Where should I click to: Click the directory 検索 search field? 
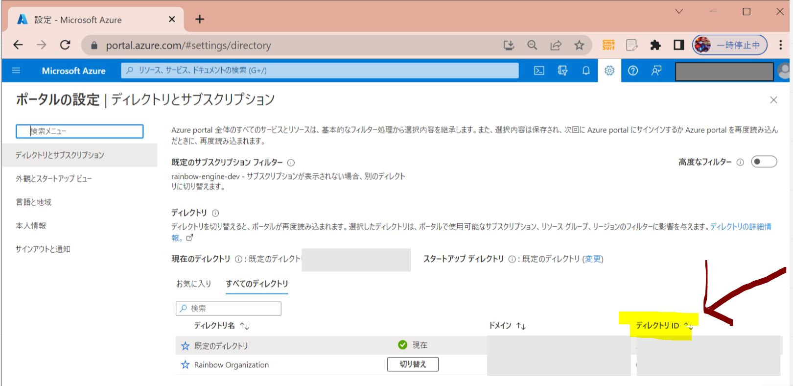(229, 309)
